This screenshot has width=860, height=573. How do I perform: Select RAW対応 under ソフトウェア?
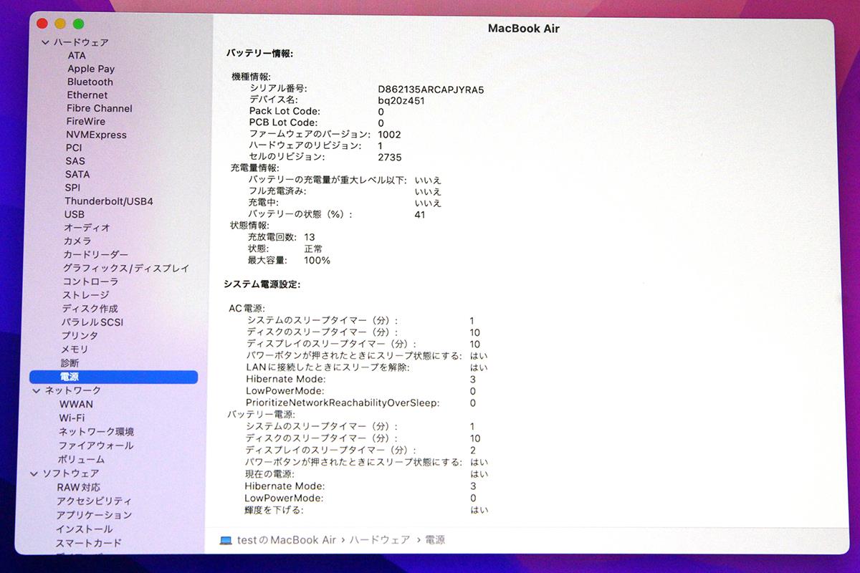click(79, 488)
